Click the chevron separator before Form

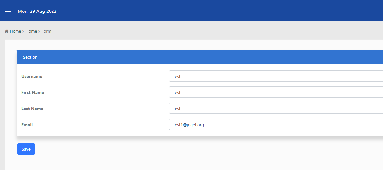point(39,31)
